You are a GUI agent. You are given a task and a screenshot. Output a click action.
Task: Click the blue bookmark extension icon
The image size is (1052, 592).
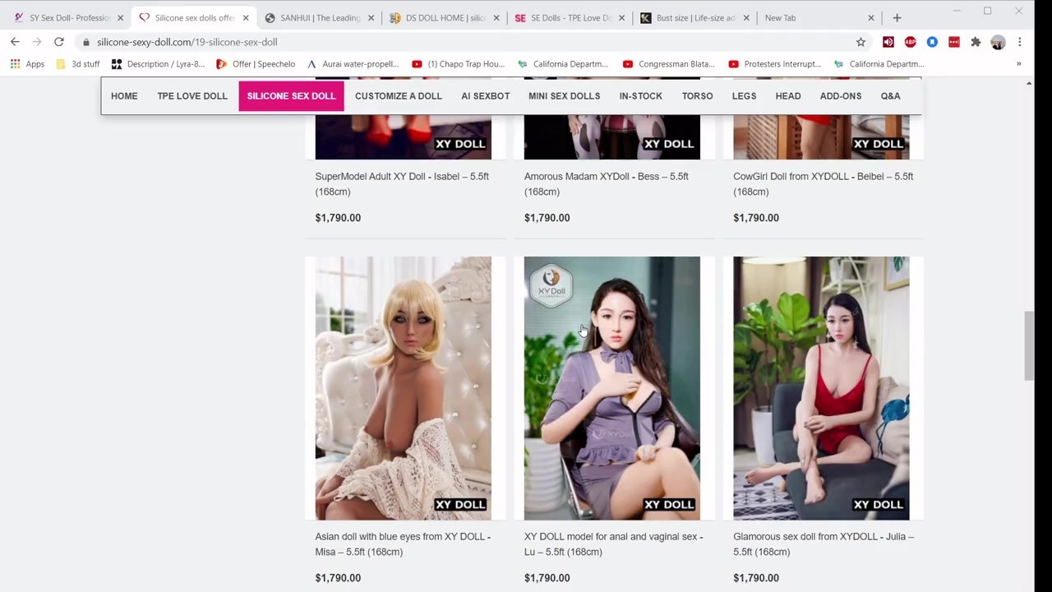pyautogui.click(x=932, y=42)
